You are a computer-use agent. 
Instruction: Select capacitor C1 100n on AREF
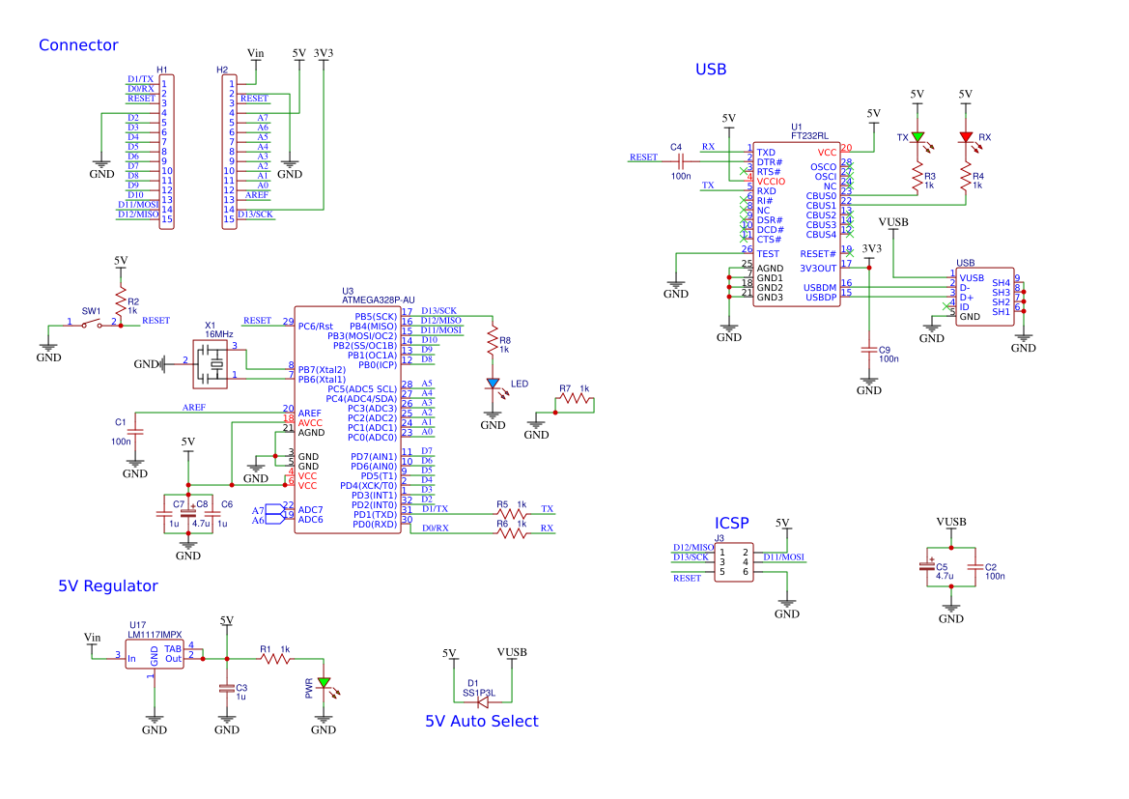click(x=135, y=432)
